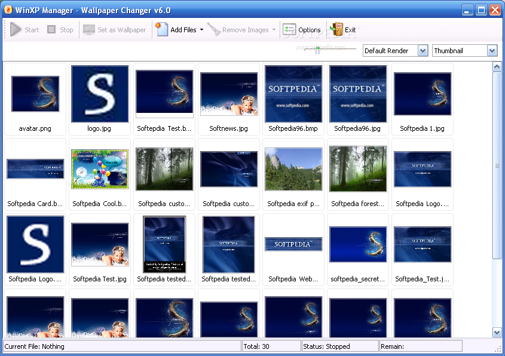Click the Add Files document icon
This screenshot has width=505, height=356.
tap(162, 29)
